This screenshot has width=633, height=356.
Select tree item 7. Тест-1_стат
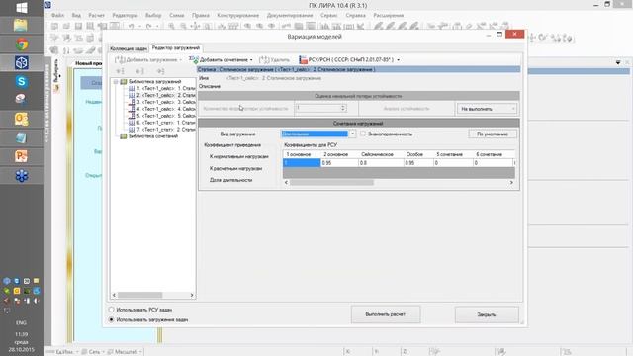pos(165,130)
